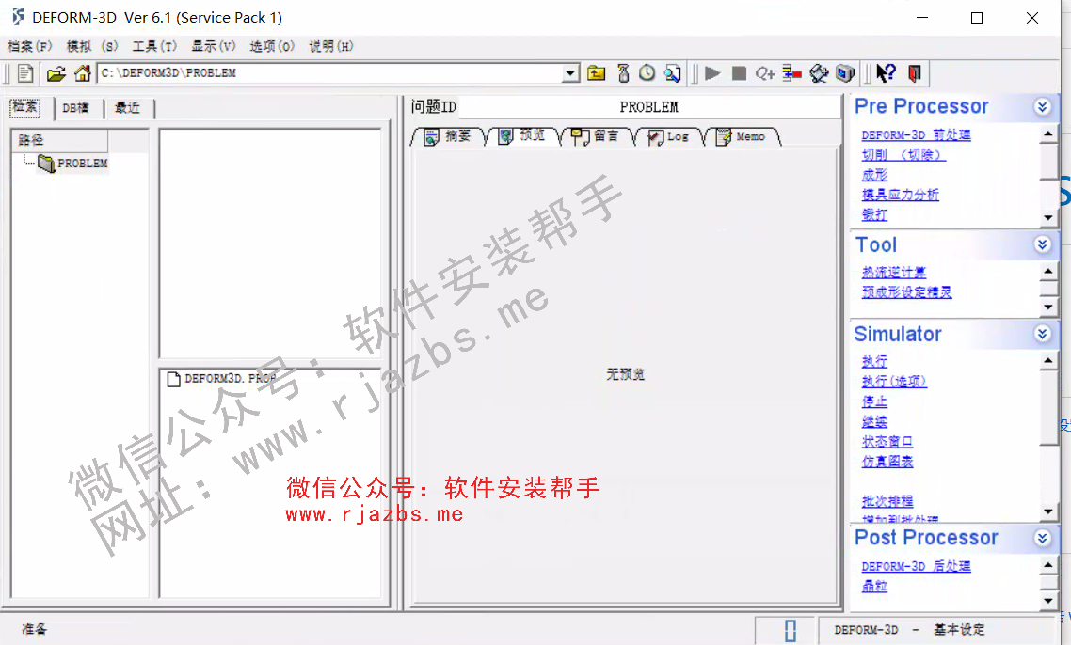Open the 显示(V) menu

[213, 46]
